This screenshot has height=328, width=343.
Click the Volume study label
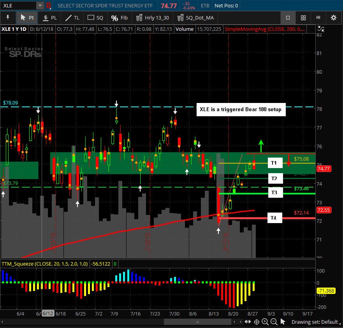tap(185, 29)
